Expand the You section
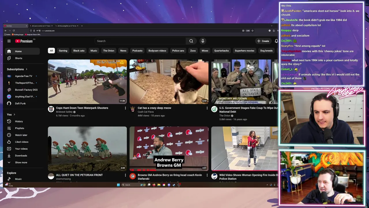This screenshot has width=369, height=208. pos(11,115)
